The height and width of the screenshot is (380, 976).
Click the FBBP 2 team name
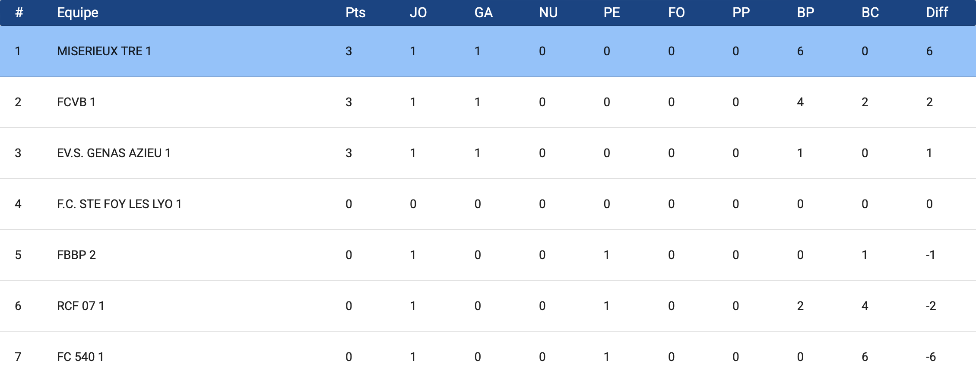click(76, 255)
